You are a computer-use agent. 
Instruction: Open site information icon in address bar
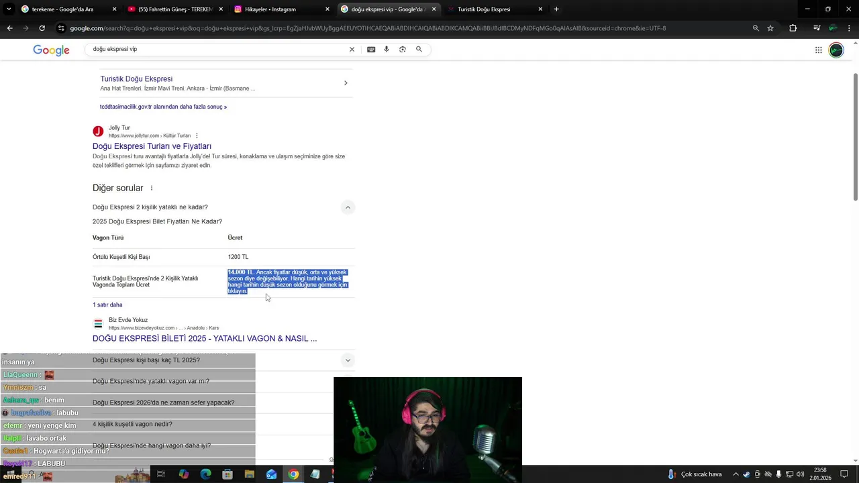(x=61, y=28)
